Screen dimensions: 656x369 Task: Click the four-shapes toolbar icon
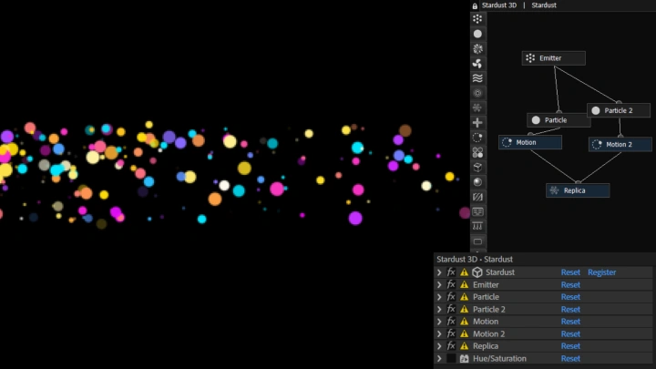pos(477,152)
